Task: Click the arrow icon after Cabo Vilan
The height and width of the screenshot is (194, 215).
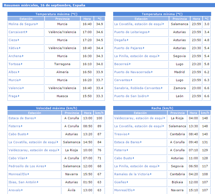Action: tap(27, 158)
